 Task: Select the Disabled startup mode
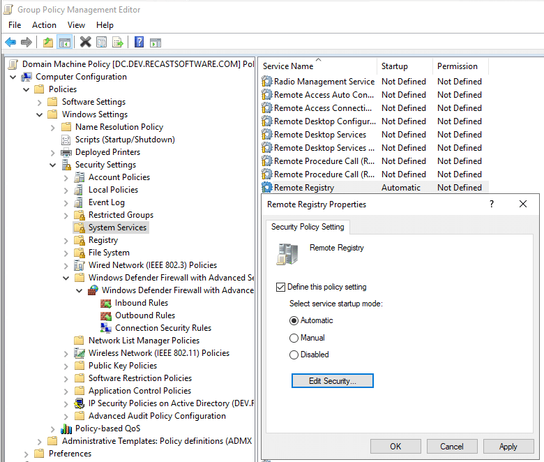[x=294, y=355]
